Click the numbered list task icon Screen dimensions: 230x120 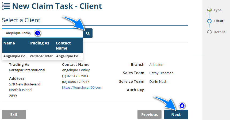(6, 6)
